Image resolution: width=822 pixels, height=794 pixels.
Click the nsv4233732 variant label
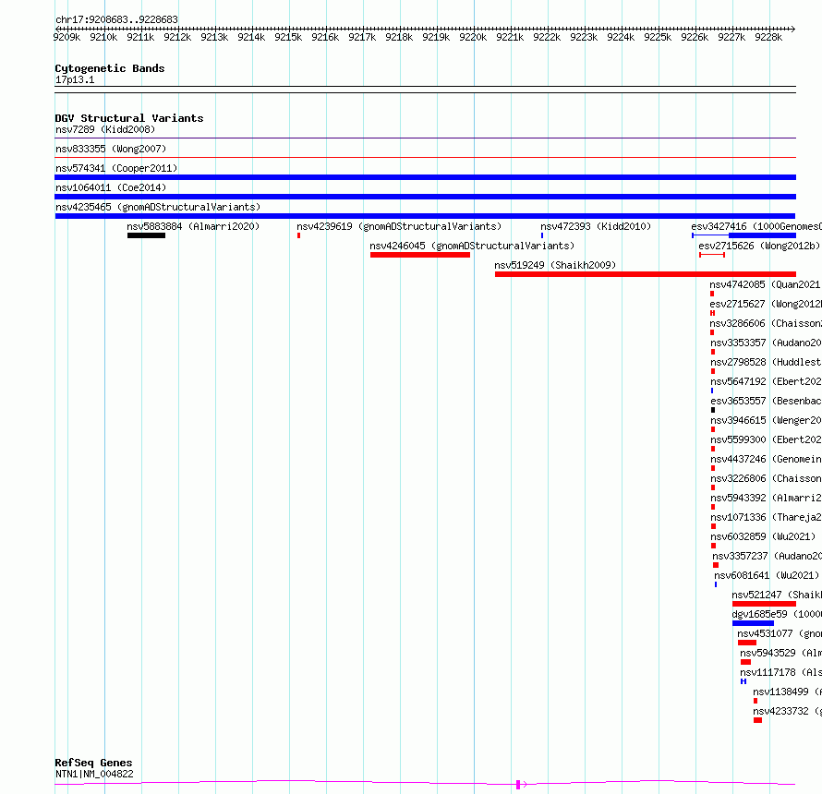pyautogui.click(x=787, y=711)
